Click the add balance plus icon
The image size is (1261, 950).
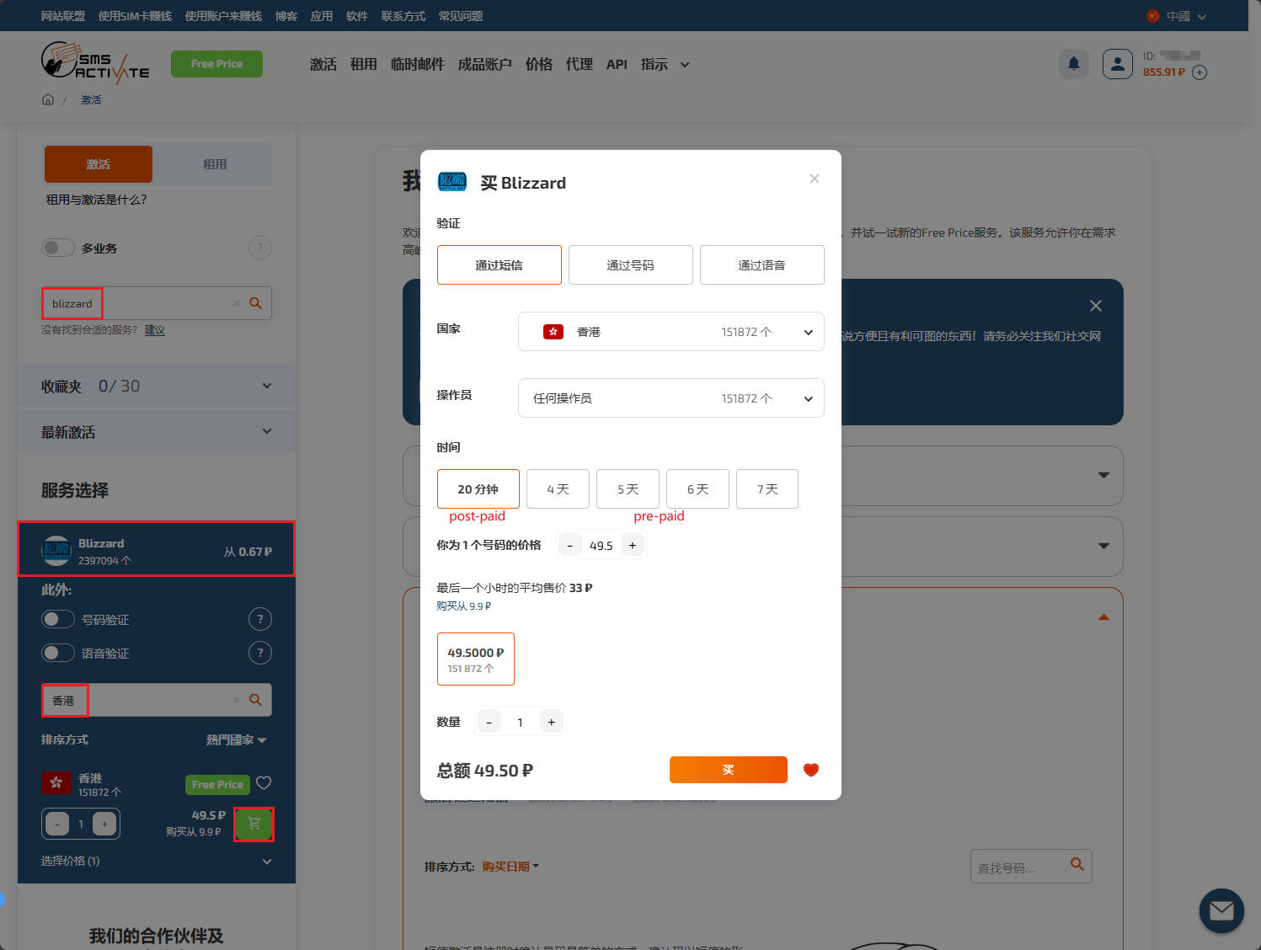[x=1200, y=72]
